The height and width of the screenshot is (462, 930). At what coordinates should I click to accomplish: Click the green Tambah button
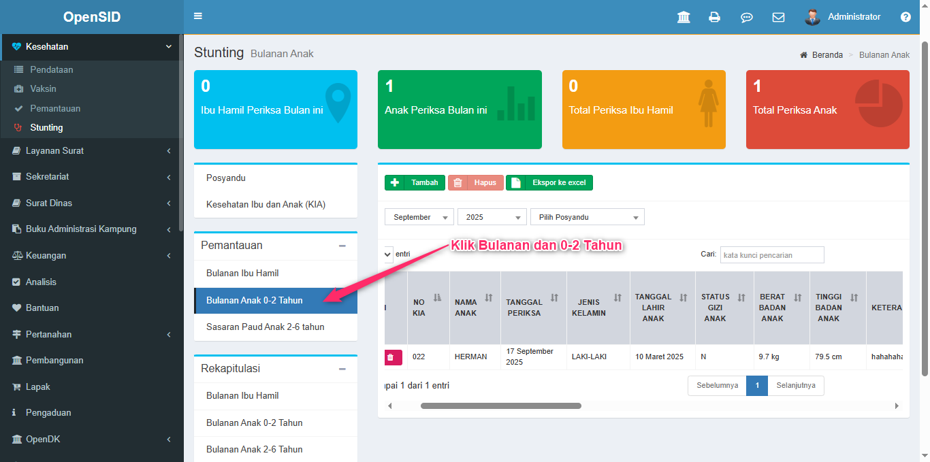(x=415, y=183)
